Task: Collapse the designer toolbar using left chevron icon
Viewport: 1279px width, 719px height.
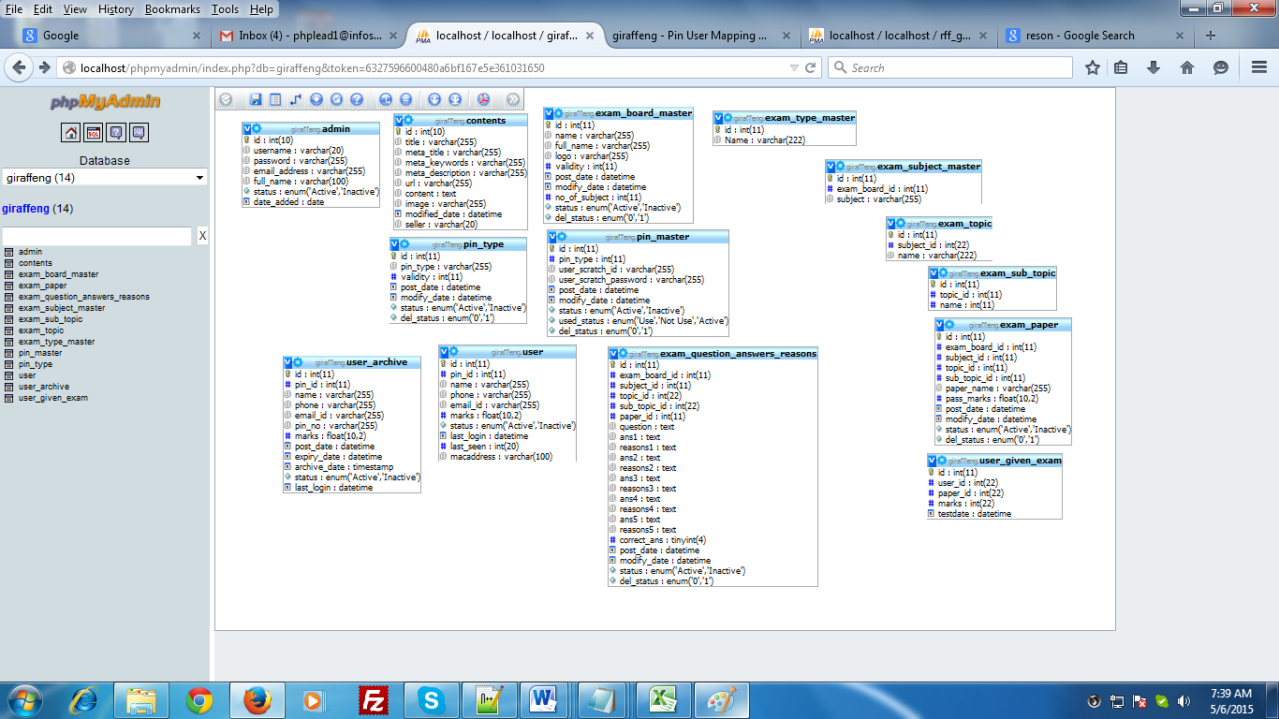Action: click(226, 99)
